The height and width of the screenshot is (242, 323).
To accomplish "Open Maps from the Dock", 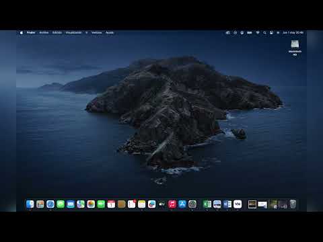I will tap(81, 204).
